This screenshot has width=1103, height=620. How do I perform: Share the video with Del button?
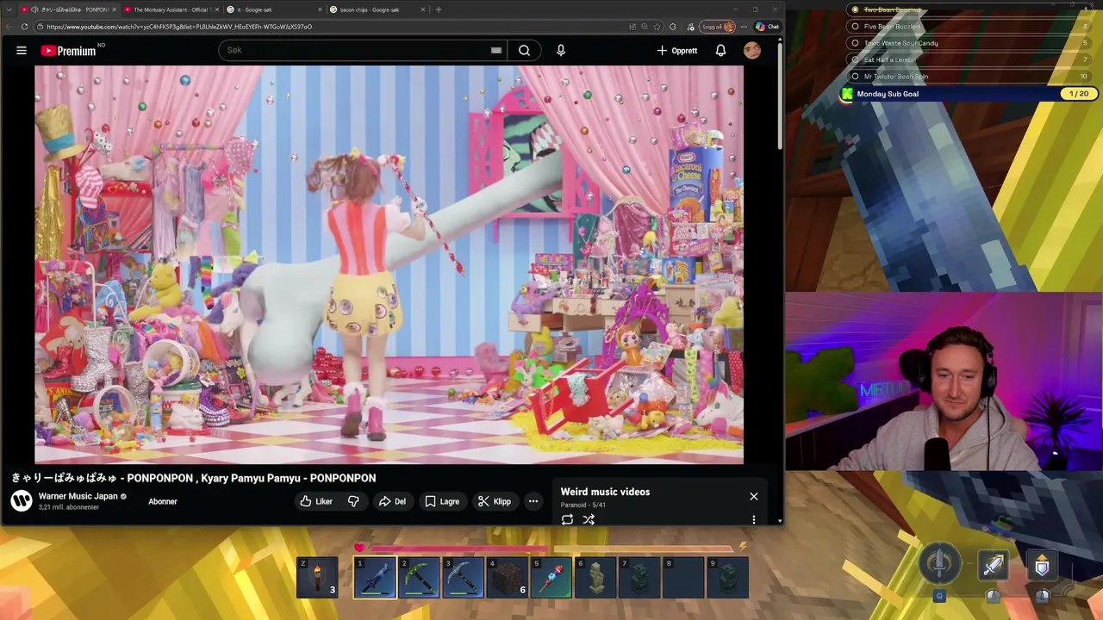pos(392,501)
